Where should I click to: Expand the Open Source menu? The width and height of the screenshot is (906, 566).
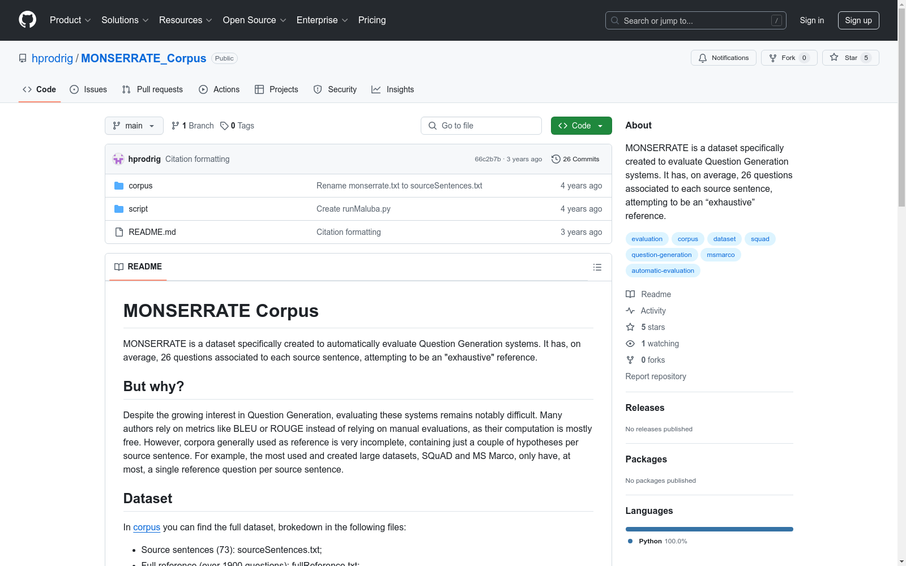click(x=255, y=20)
